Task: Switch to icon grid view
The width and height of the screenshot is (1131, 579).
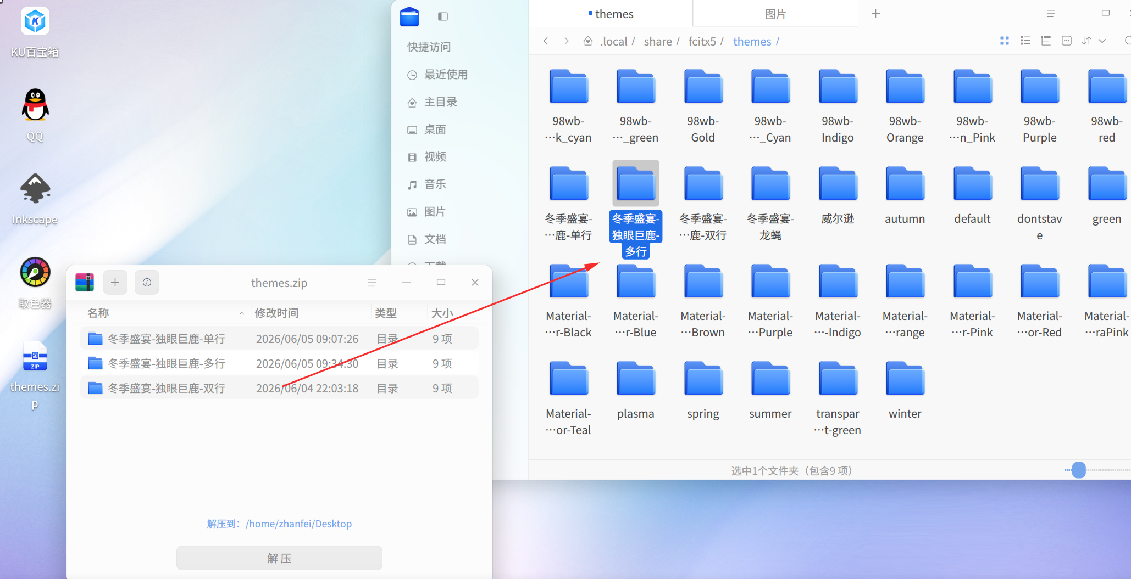Action: pos(1005,41)
